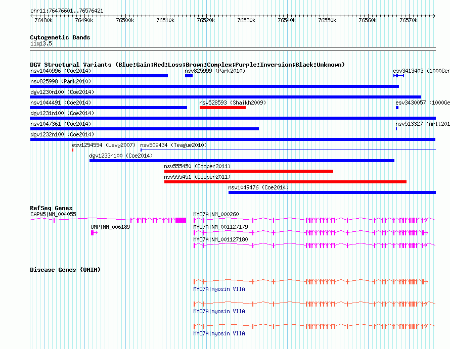Open the first MYO7A myosin VIIA OMIM glyph
The image size is (450, 349).
[311, 282]
